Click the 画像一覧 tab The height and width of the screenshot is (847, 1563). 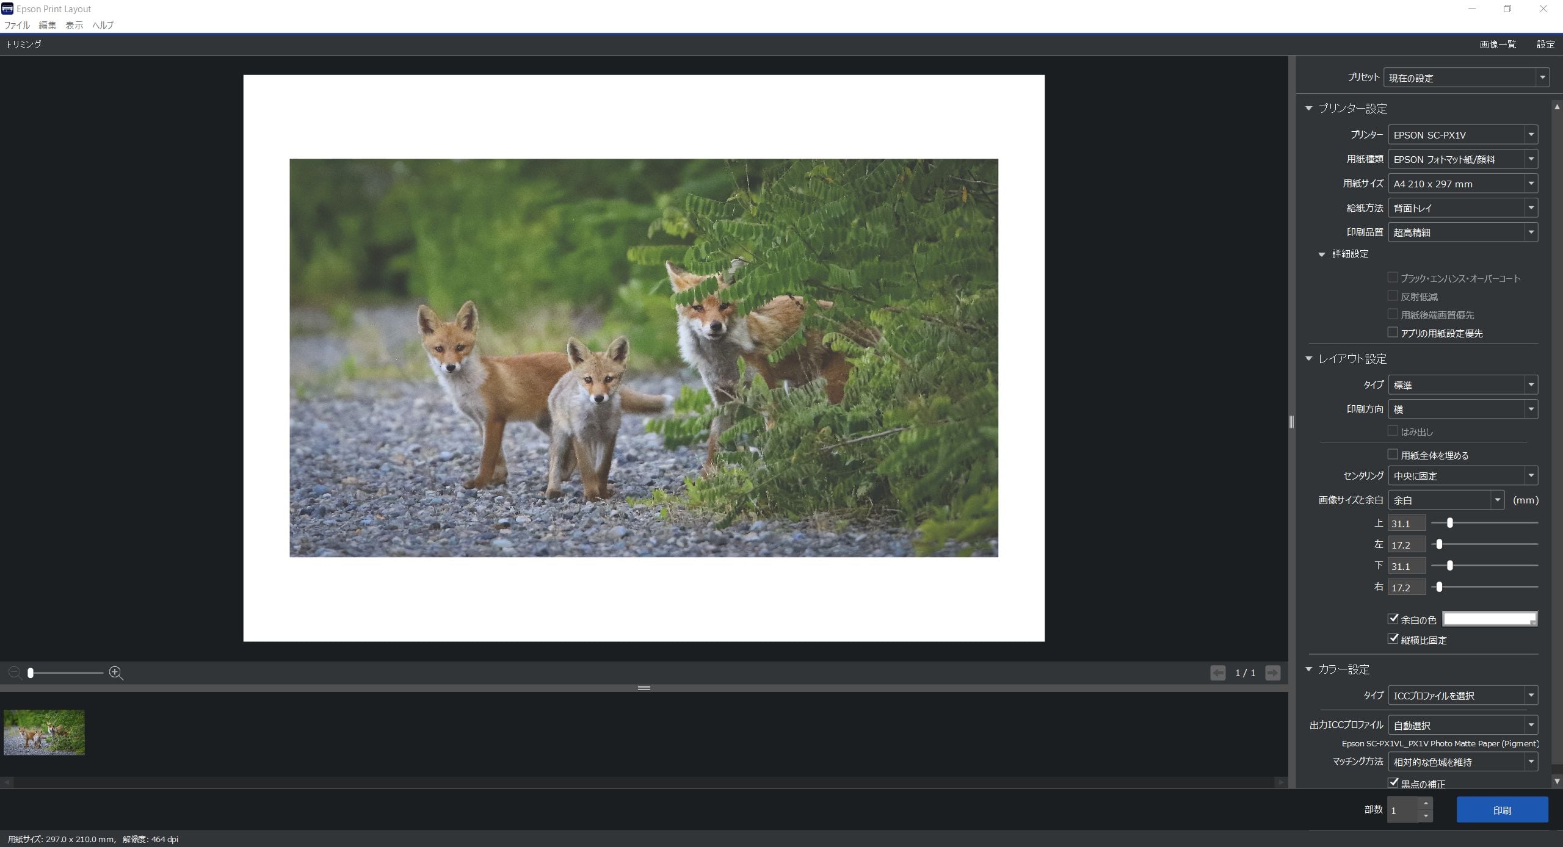click(1498, 44)
